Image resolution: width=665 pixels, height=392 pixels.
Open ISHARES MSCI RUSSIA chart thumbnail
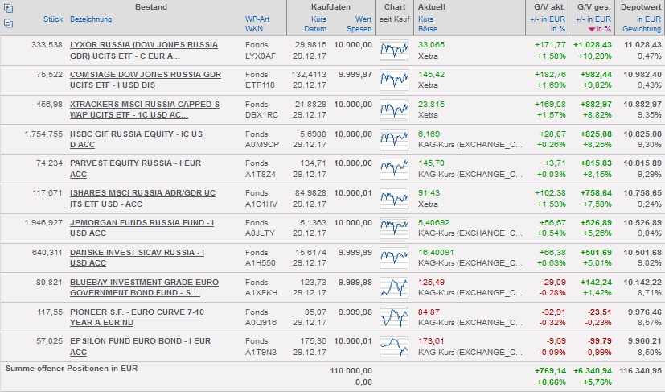point(394,198)
